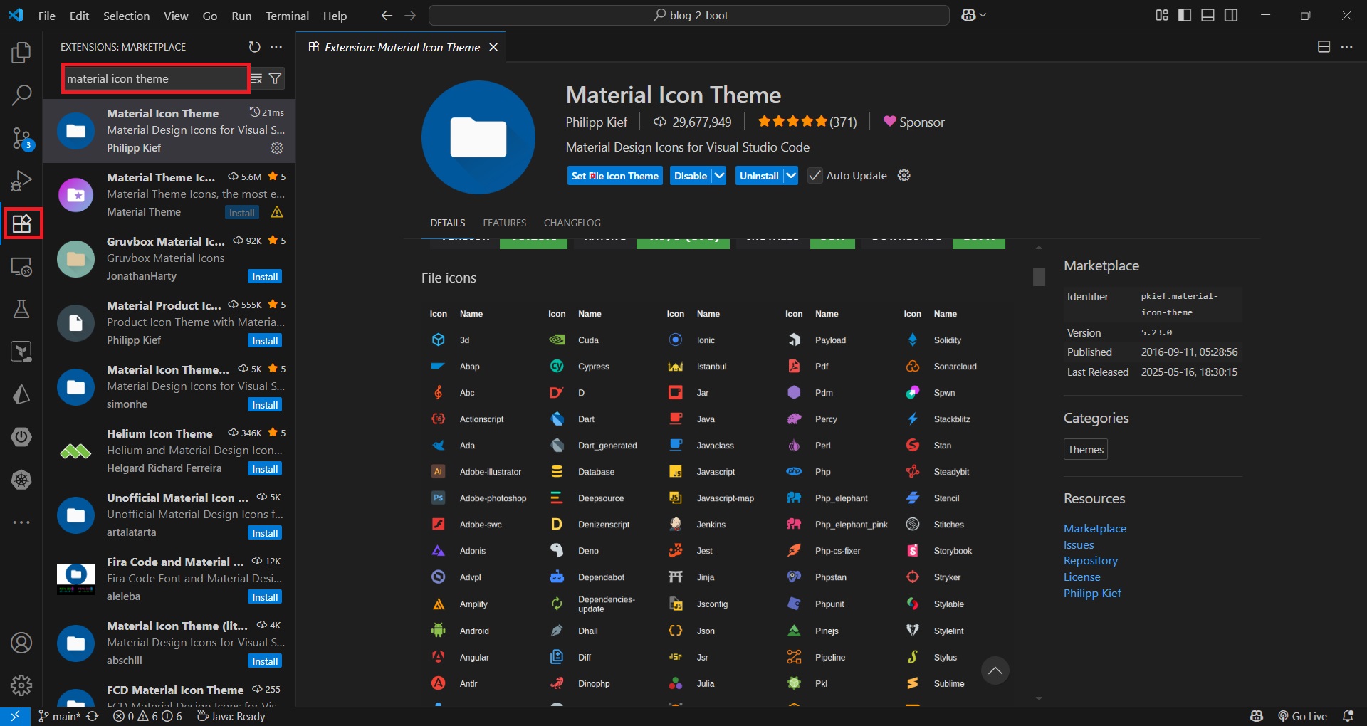Go forward in navigation history
This screenshot has width=1367, height=726.
(410, 15)
